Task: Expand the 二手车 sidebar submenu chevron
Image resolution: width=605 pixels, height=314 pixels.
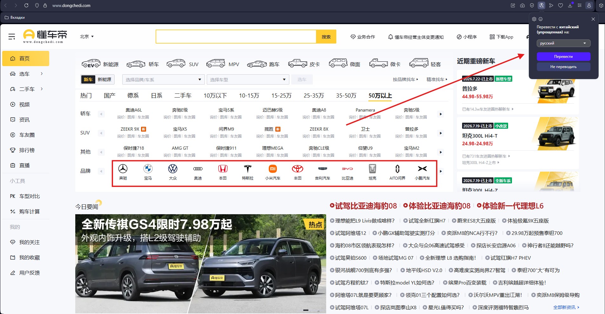Action: click(42, 89)
